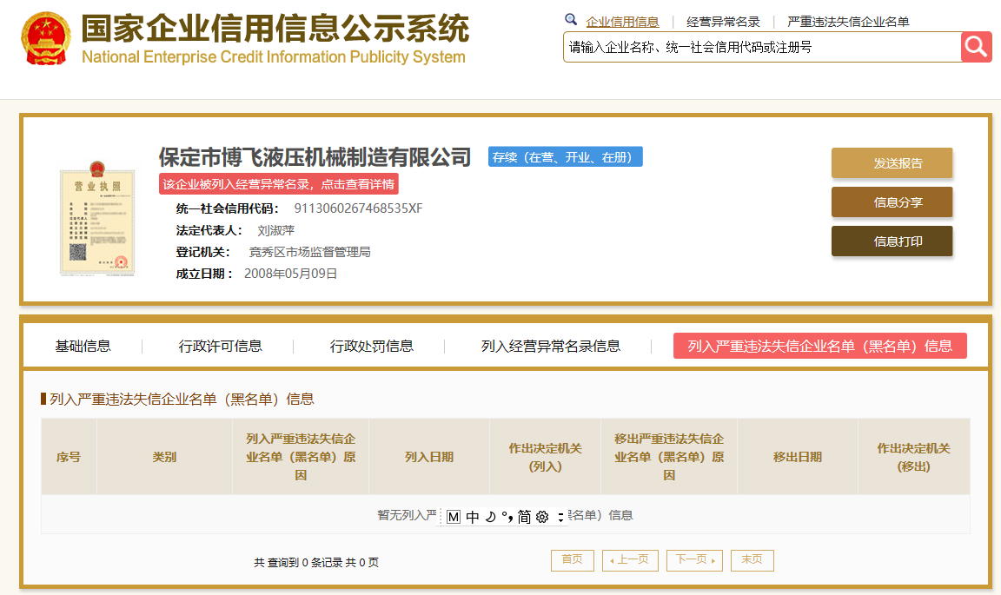Switch to the 列入经营异常名录信息 tab

(551, 346)
